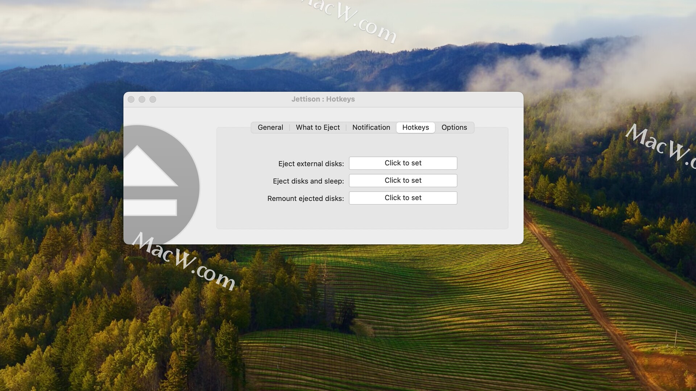Click the white bar under eject triangle
Viewport: 696px width, 391px height.
tap(149, 207)
